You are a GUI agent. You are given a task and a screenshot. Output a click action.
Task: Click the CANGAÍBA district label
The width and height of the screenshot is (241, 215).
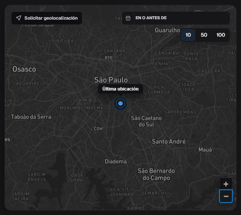pyautogui.click(x=167, y=53)
